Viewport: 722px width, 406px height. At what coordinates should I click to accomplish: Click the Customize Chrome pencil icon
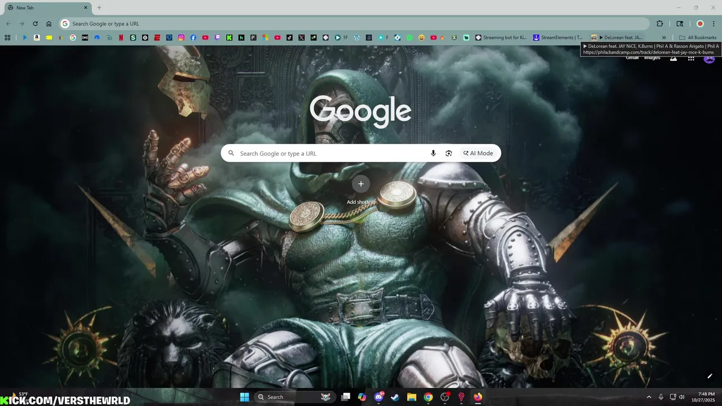pyautogui.click(x=710, y=376)
